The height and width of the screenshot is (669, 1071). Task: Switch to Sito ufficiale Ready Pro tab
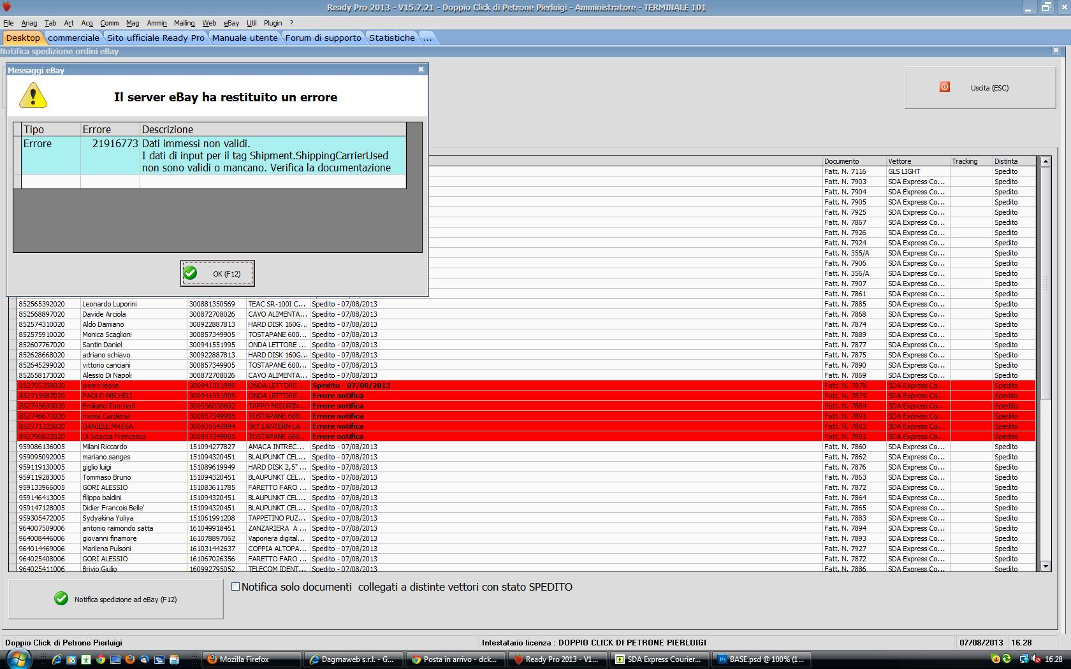pos(156,38)
